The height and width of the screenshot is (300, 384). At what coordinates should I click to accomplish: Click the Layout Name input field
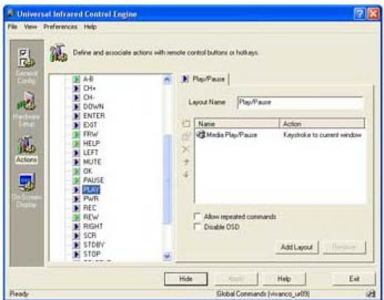point(301,102)
